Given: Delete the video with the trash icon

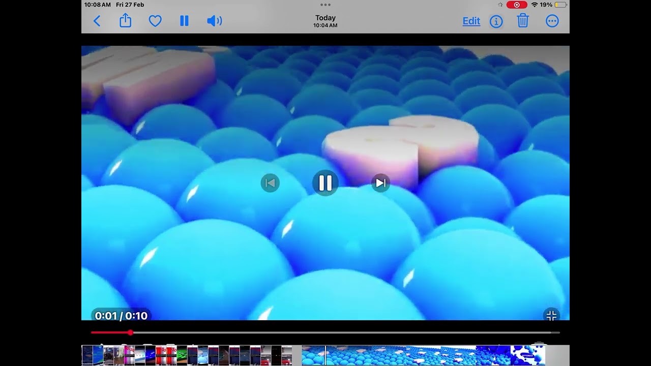Looking at the screenshot, I should pyautogui.click(x=523, y=20).
